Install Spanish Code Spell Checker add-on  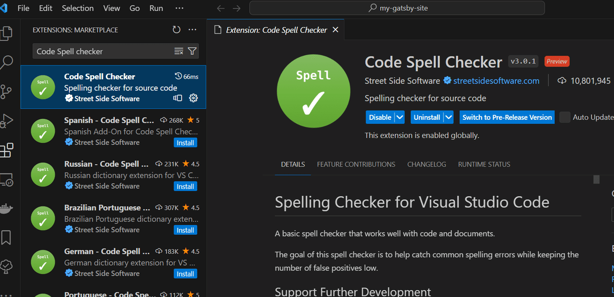tap(185, 143)
